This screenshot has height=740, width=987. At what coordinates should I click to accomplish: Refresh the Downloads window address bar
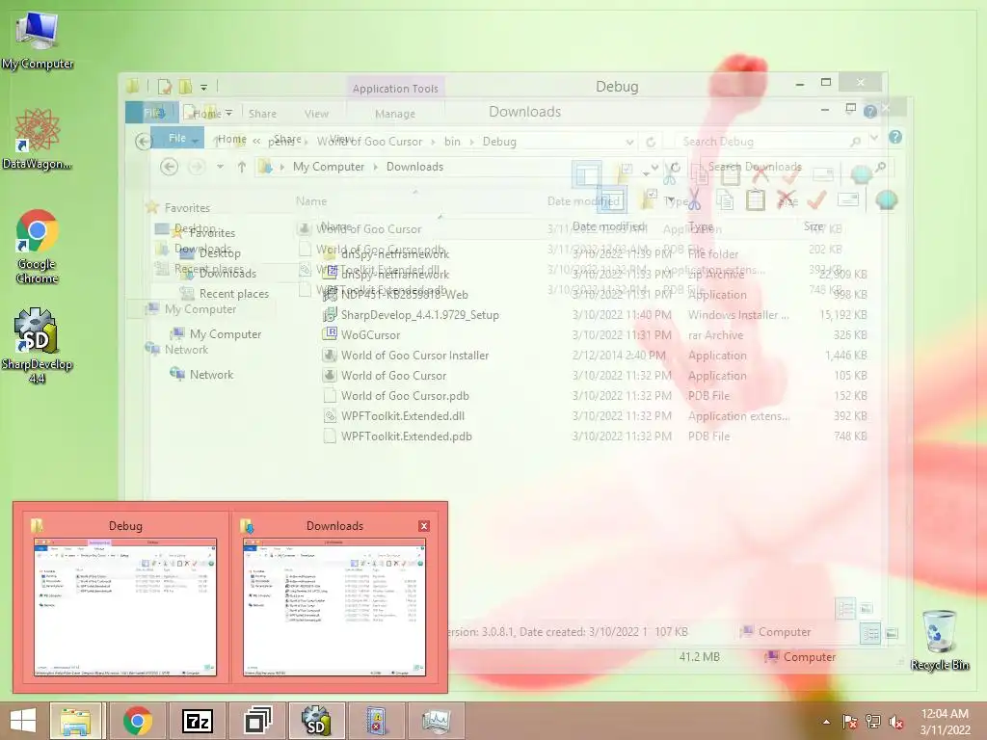(x=675, y=167)
